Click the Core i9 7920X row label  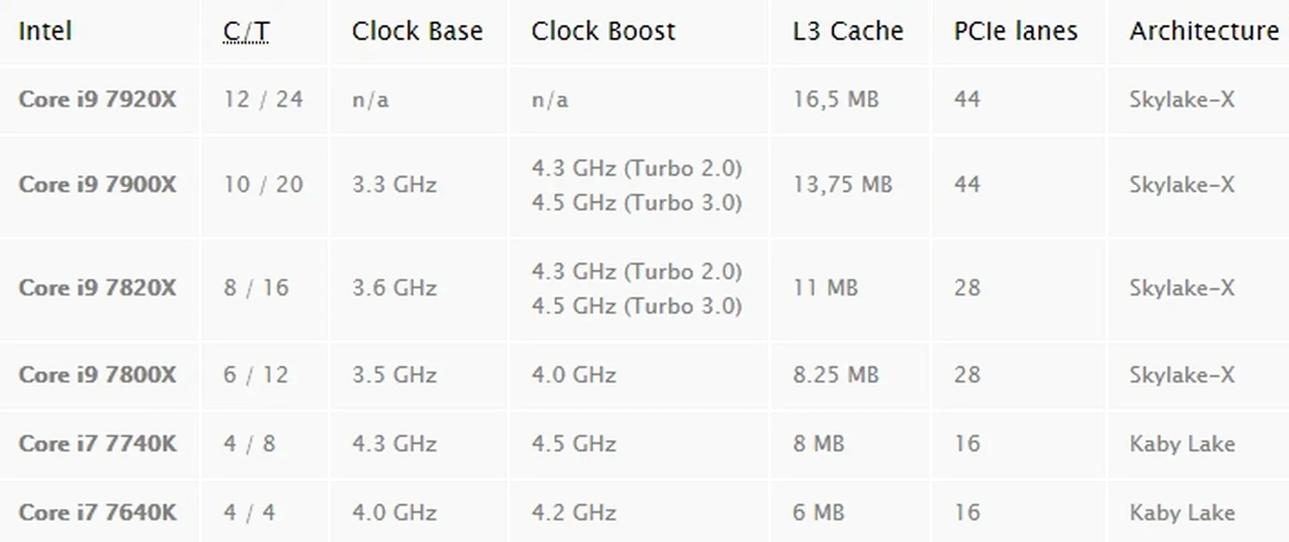coord(98,99)
